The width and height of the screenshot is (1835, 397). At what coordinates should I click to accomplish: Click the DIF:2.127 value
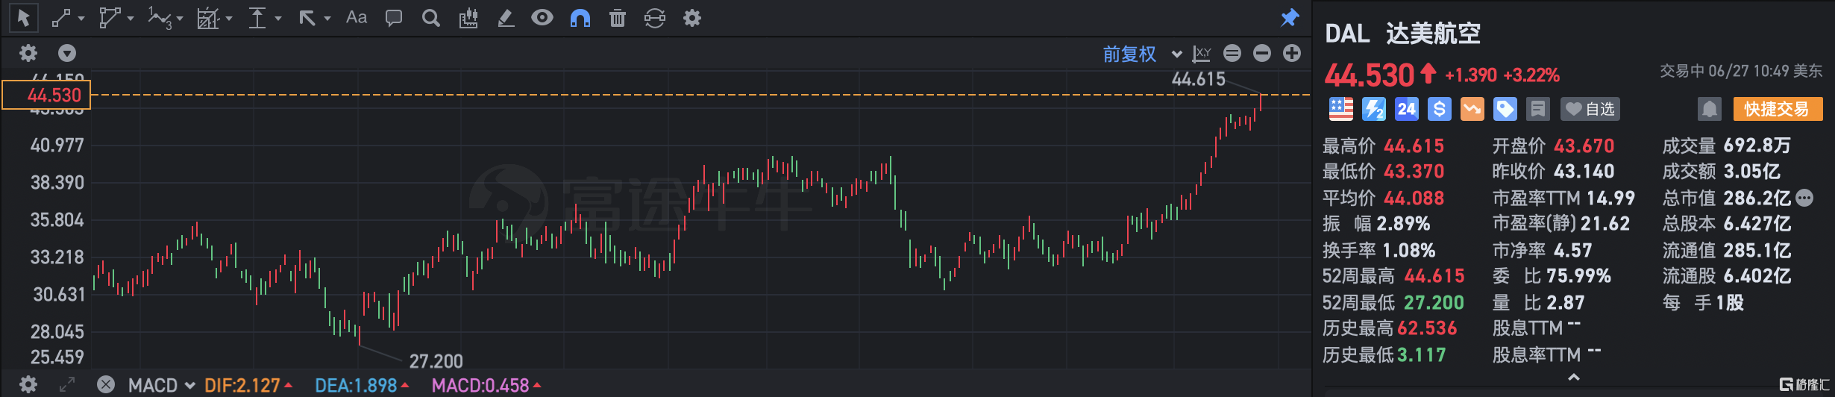tap(242, 385)
